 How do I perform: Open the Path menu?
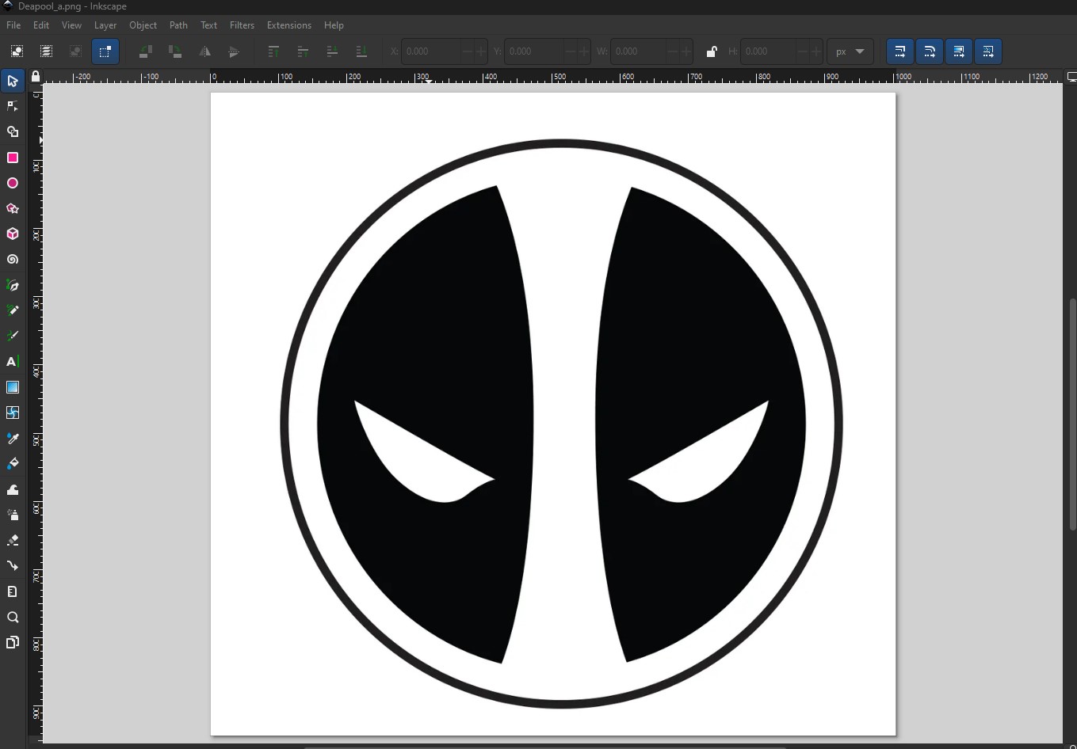click(179, 25)
